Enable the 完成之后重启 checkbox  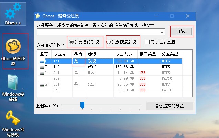(147, 42)
